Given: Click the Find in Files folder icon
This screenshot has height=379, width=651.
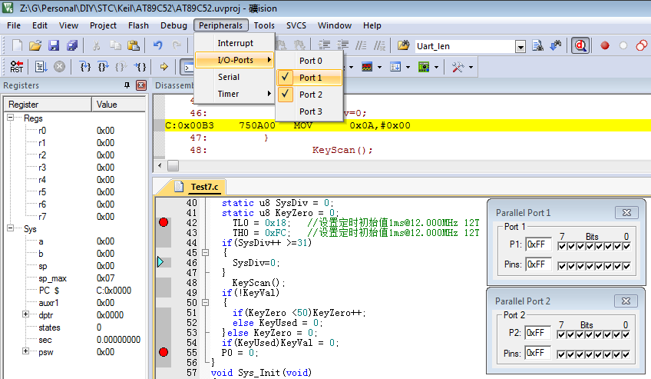Looking at the screenshot, I should [x=403, y=45].
